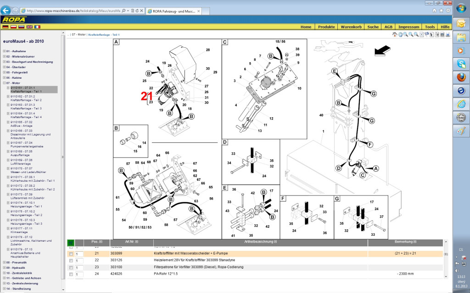Select the ROPA Fahrzeug- und Masc... browser tab

tap(174, 11)
